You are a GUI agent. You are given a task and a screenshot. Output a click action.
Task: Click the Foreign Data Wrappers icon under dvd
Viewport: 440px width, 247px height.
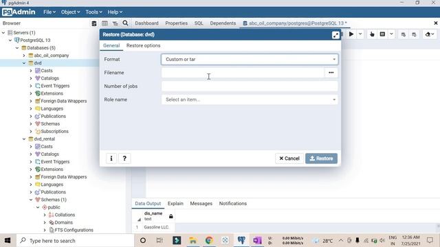[38, 101]
